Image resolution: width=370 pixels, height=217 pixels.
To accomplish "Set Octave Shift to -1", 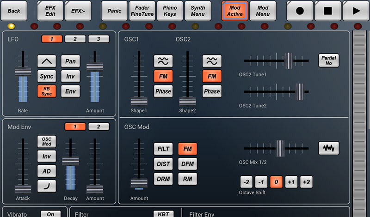I will [261, 182].
